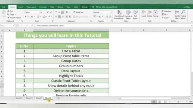
Task: Toggle Wrap Text
Action: [78, 12]
